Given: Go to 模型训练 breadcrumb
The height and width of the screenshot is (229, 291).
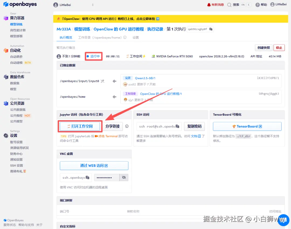Looking at the screenshot, I should coord(82,29).
